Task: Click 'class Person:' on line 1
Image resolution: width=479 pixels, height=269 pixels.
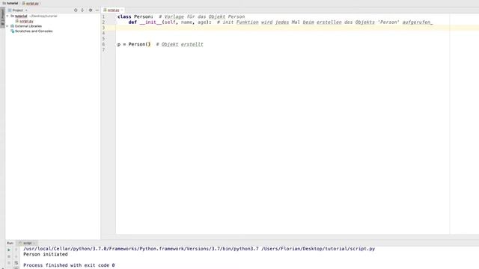Action: pyautogui.click(x=135, y=16)
